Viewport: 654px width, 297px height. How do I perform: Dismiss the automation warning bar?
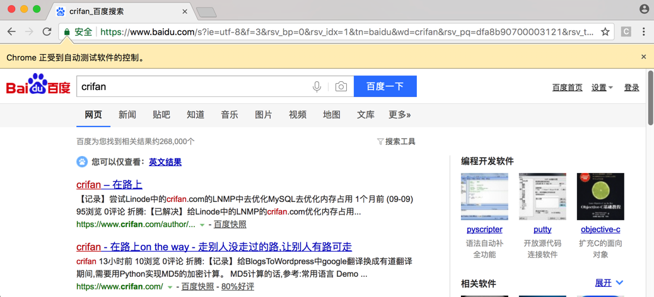tap(643, 57)
